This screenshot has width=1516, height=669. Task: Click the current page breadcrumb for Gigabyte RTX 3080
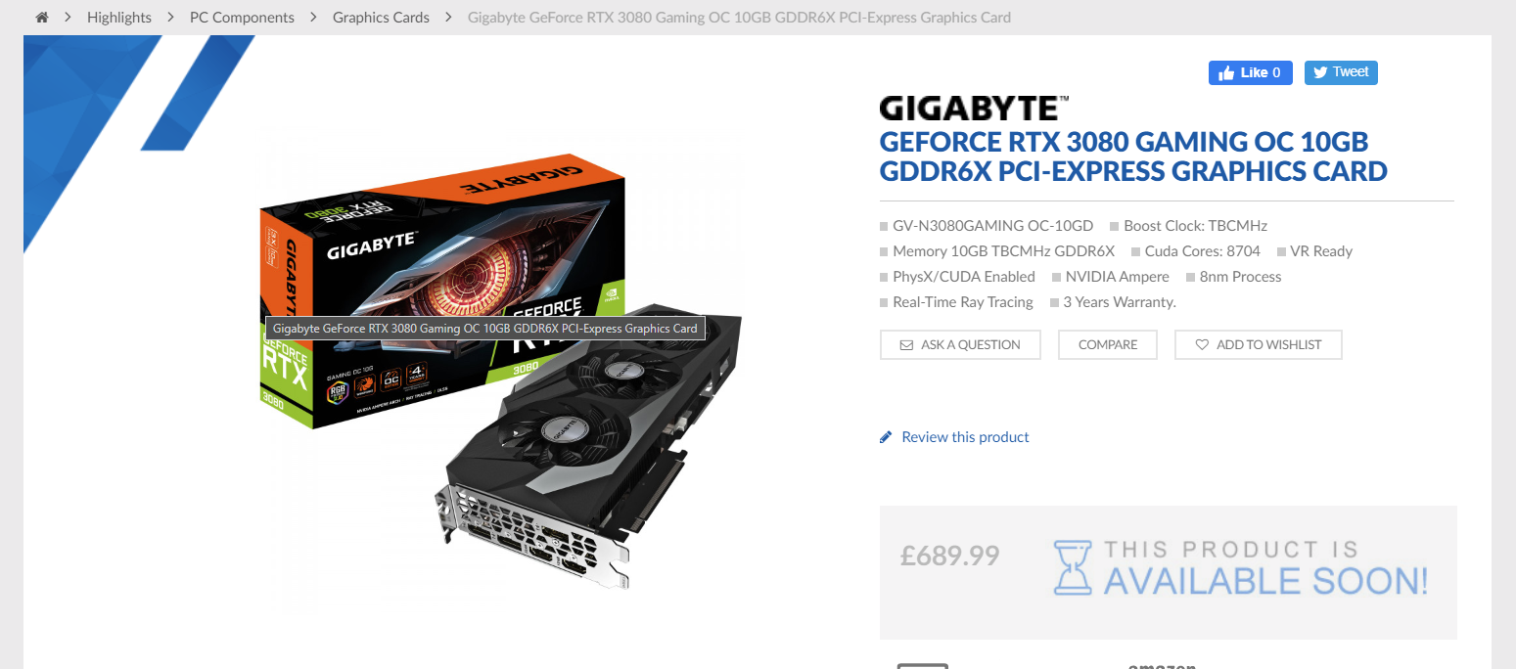point(739,18)
